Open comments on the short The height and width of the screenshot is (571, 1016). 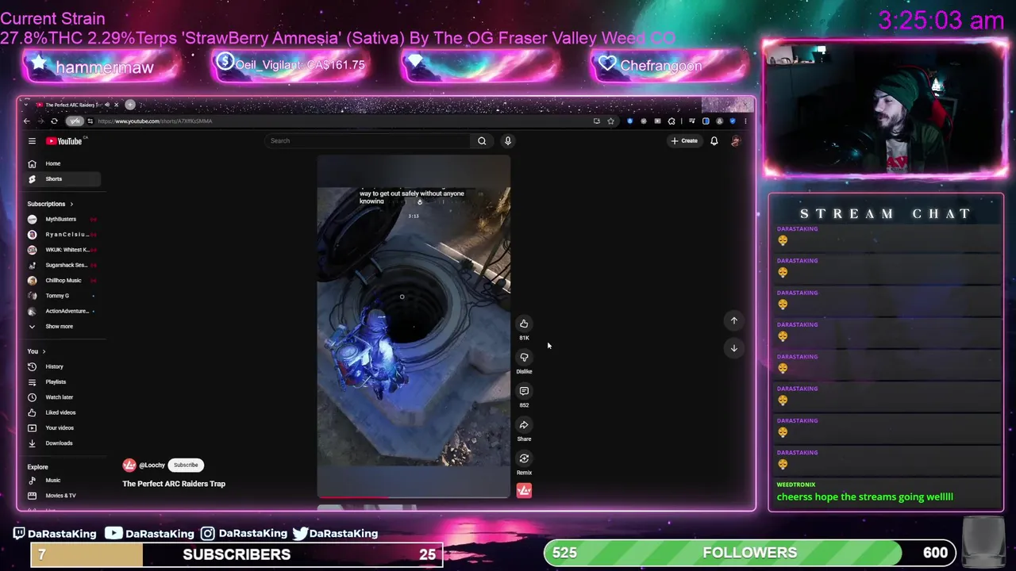click(x=524, y=391)
